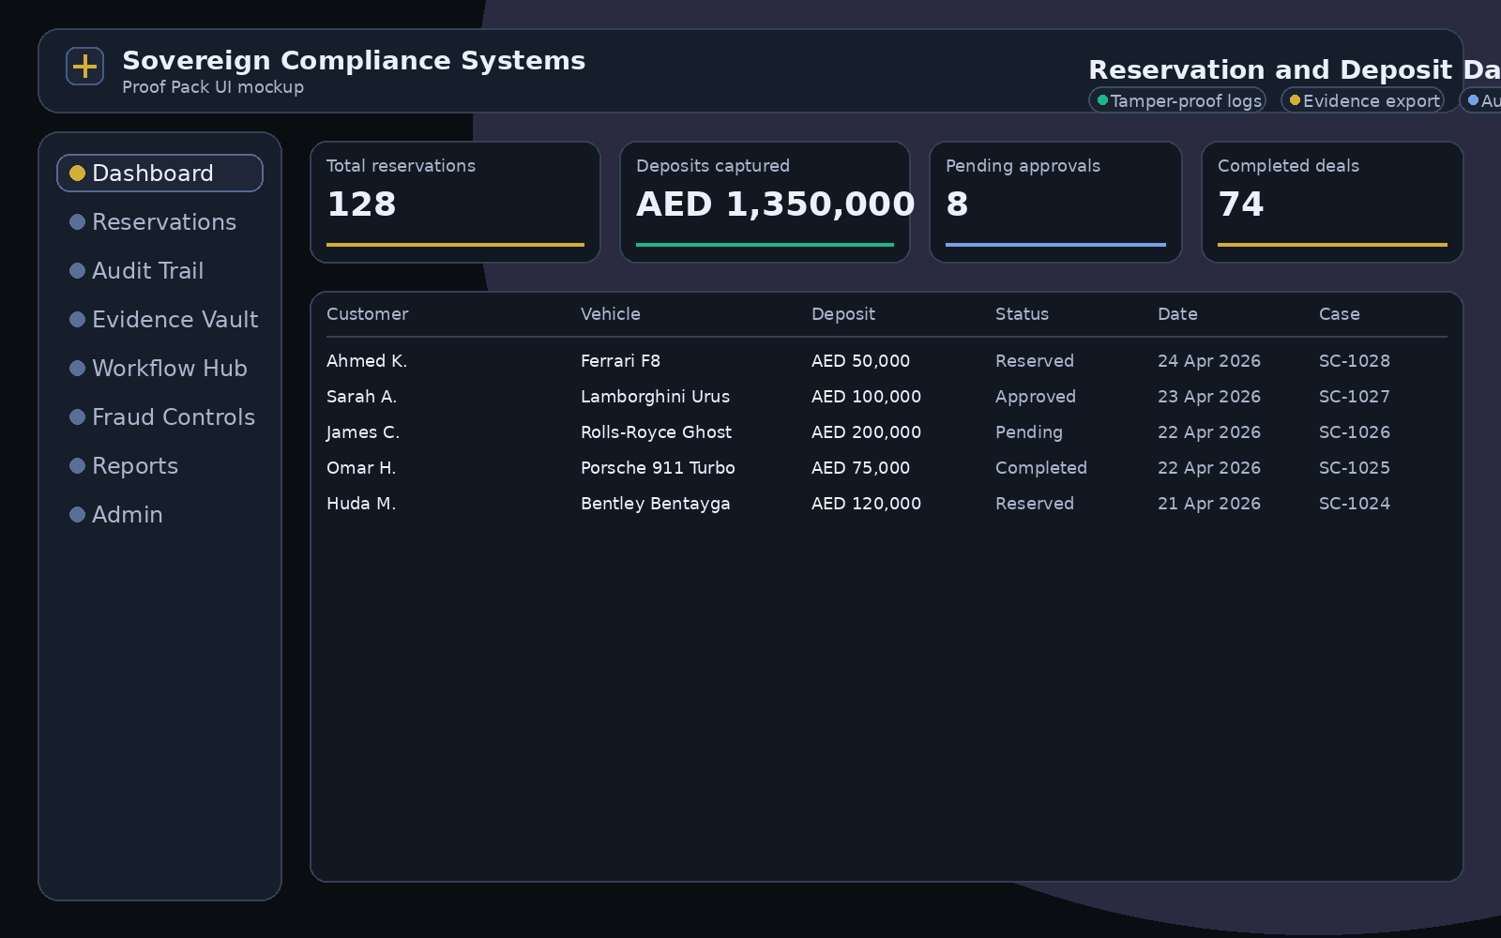Sort table by Deposit column header
This screenshot has height=938, width=1501.
(842, 314)
